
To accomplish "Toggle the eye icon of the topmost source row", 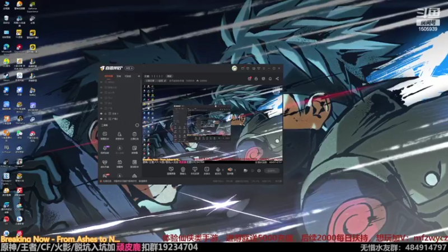I will (x=101, y=82).
